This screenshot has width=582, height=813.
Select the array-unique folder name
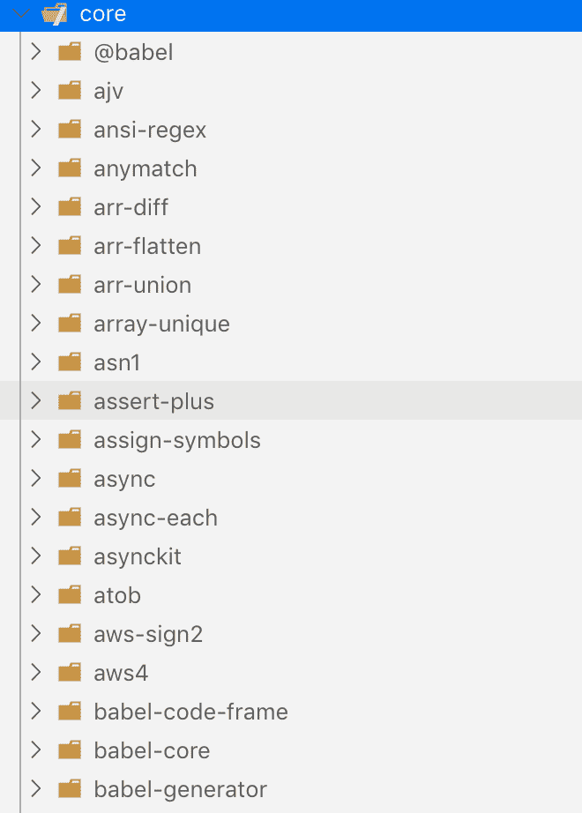161,324
